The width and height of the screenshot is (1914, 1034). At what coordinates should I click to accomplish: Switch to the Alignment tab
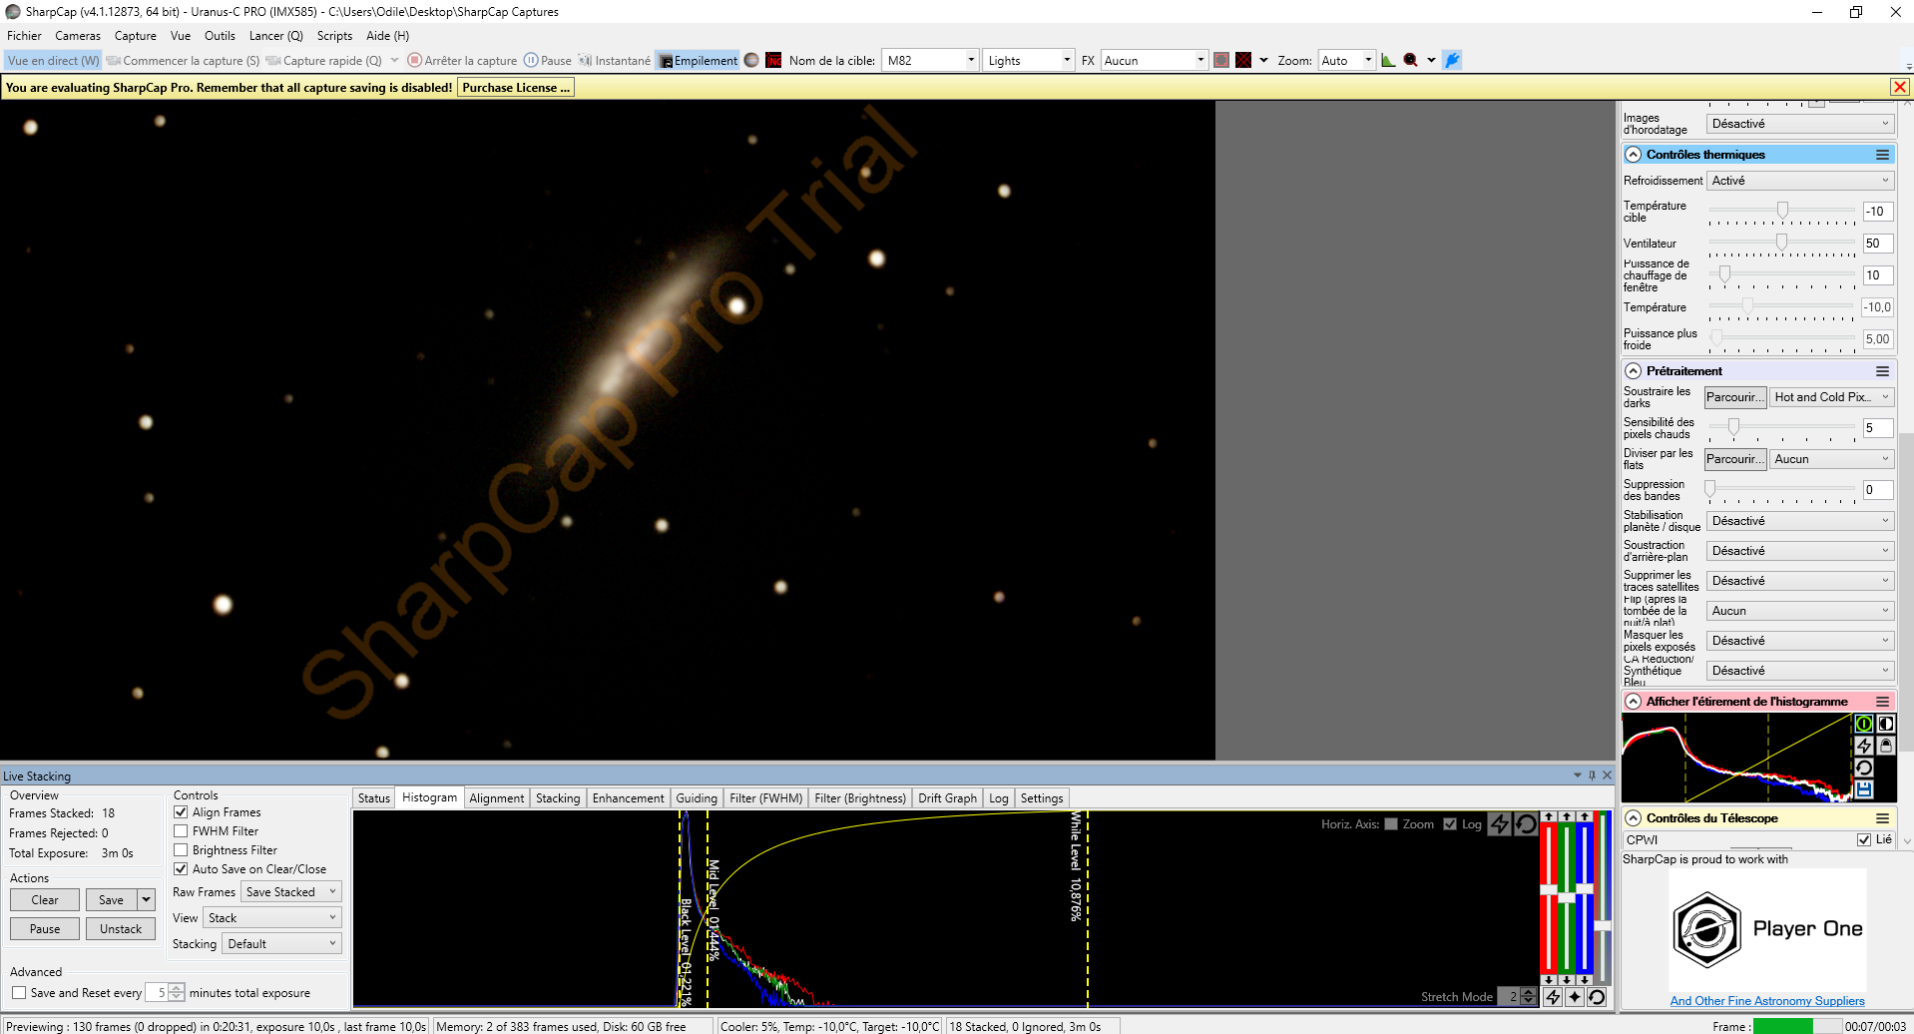(496, 798)
